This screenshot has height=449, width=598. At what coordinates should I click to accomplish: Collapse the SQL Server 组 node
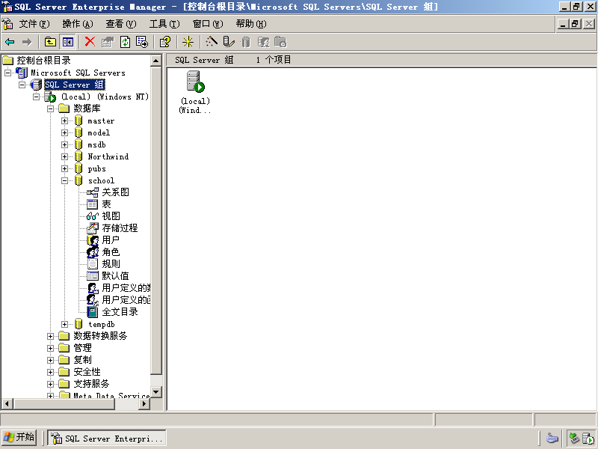pyautogui.click(x=22, y=85)
